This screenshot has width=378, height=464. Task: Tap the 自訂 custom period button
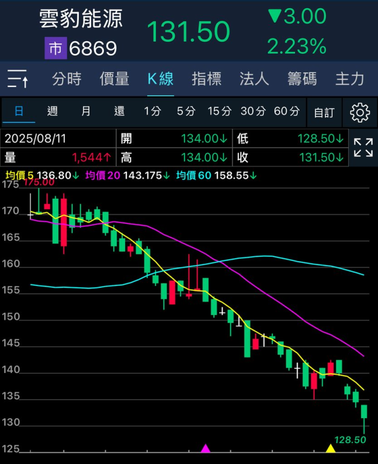[324, 113]
